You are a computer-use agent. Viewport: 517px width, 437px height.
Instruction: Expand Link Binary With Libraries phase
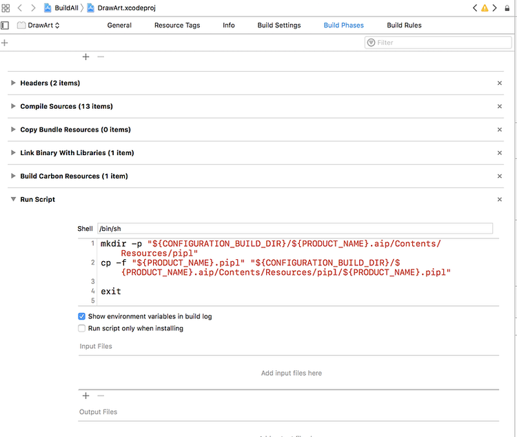[x=13, y=153]
